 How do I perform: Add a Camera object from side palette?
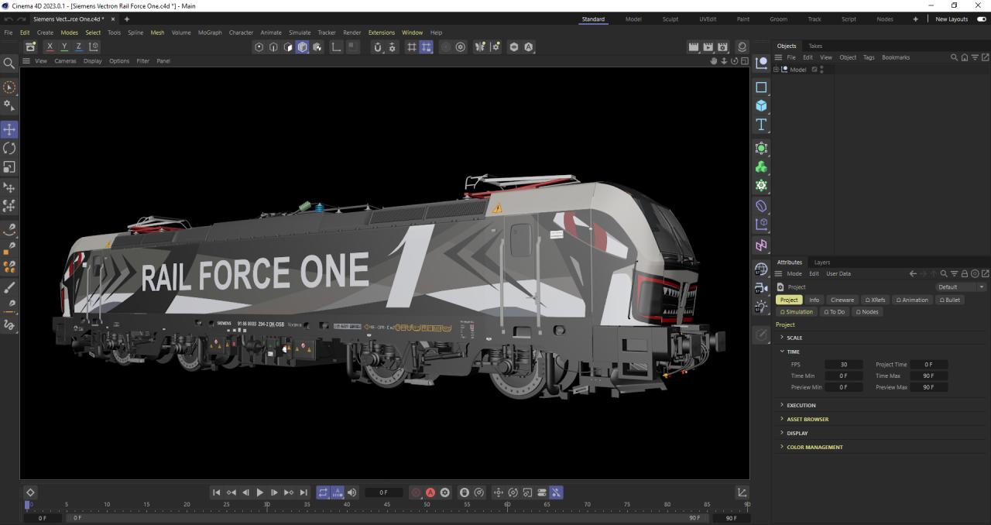761,287
